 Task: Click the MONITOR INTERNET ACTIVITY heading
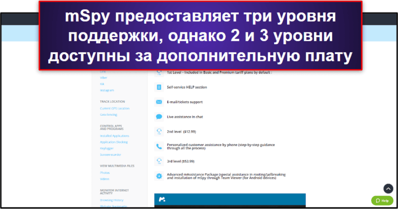114,192
